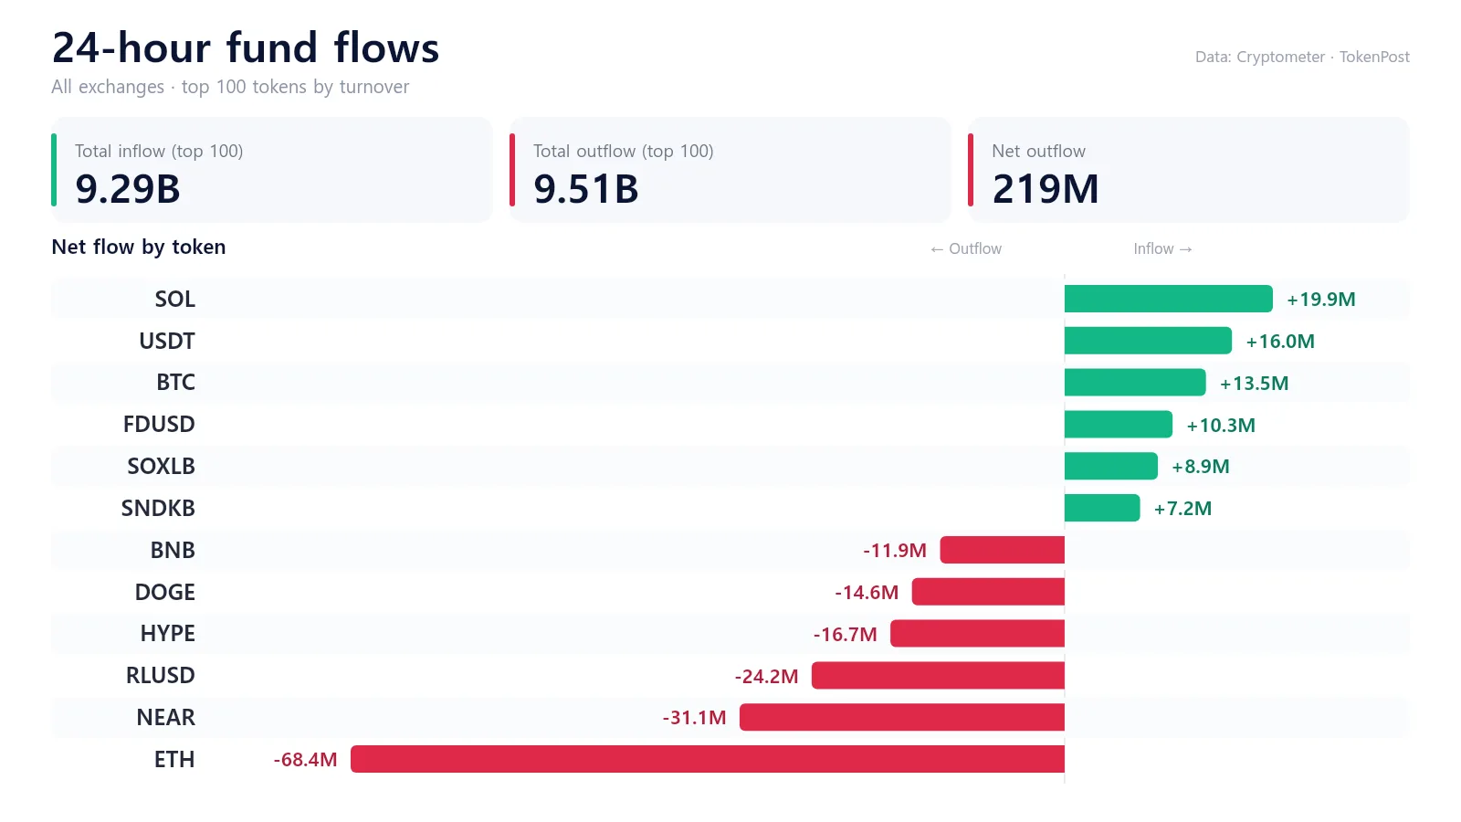Click the -16.7M value
This screenshot has height=822, width=1461.
[x=846, y=635]
